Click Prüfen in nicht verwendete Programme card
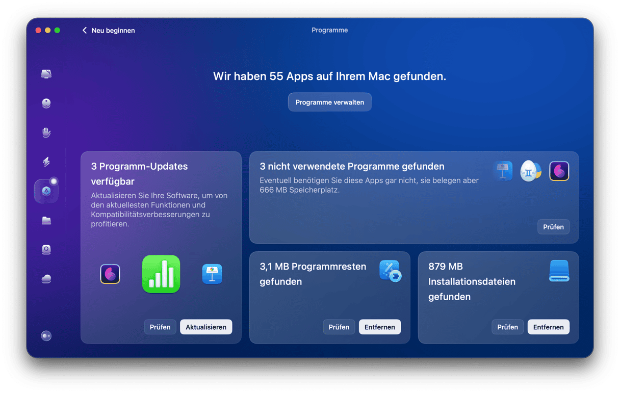The image size is (620, 393). [x=553, y=227]
